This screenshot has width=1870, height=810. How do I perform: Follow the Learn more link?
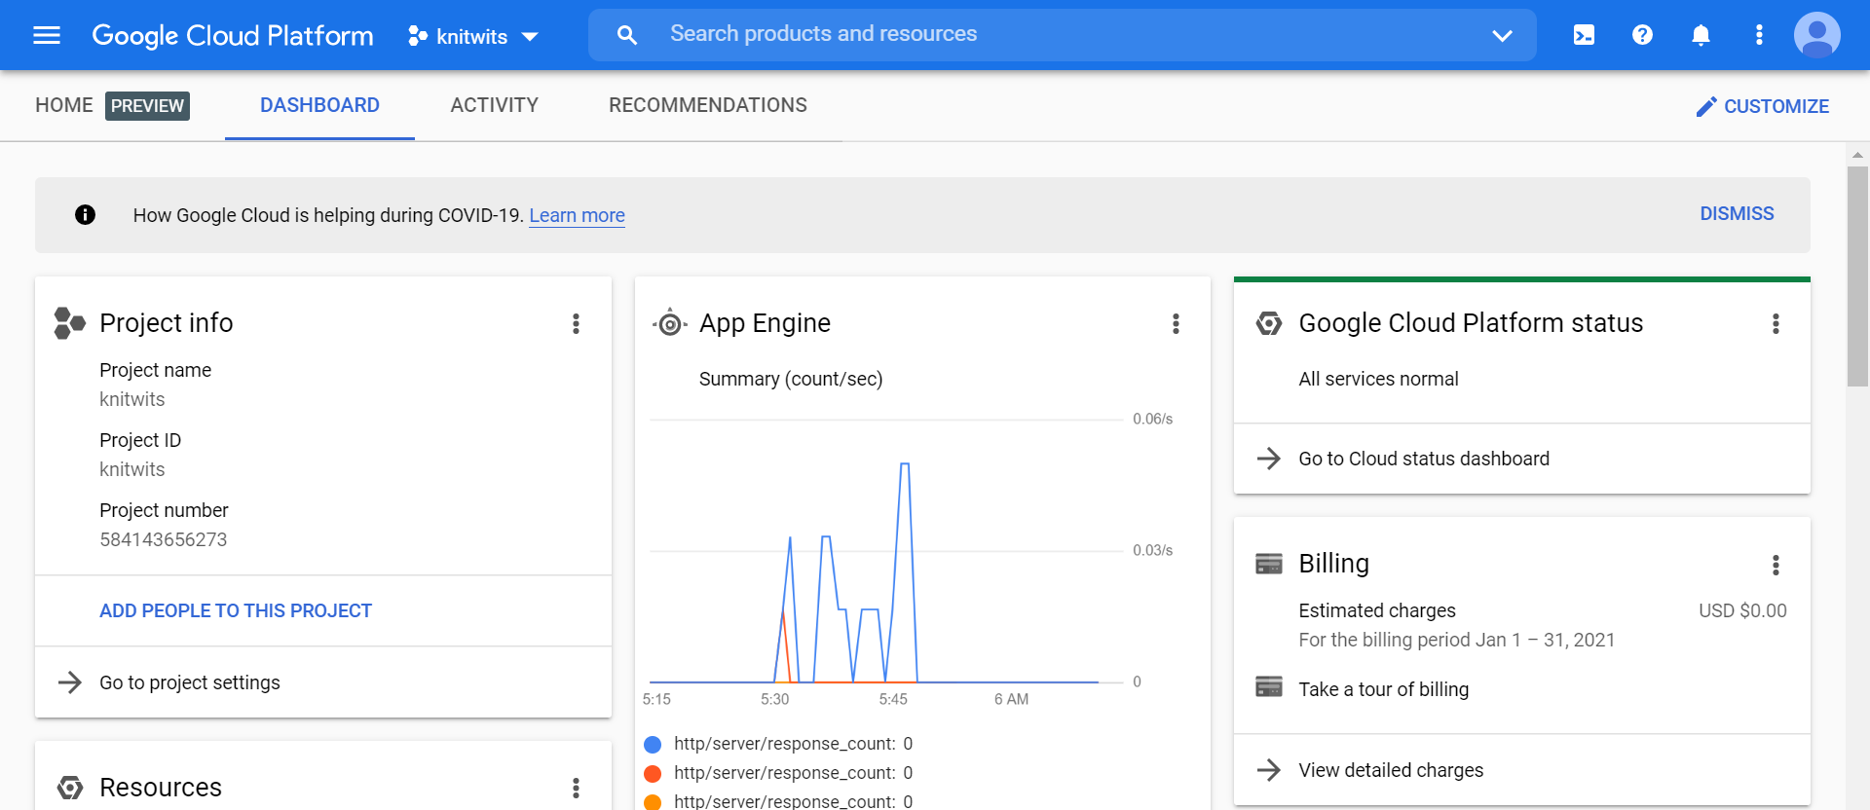[x=577, y=215]
